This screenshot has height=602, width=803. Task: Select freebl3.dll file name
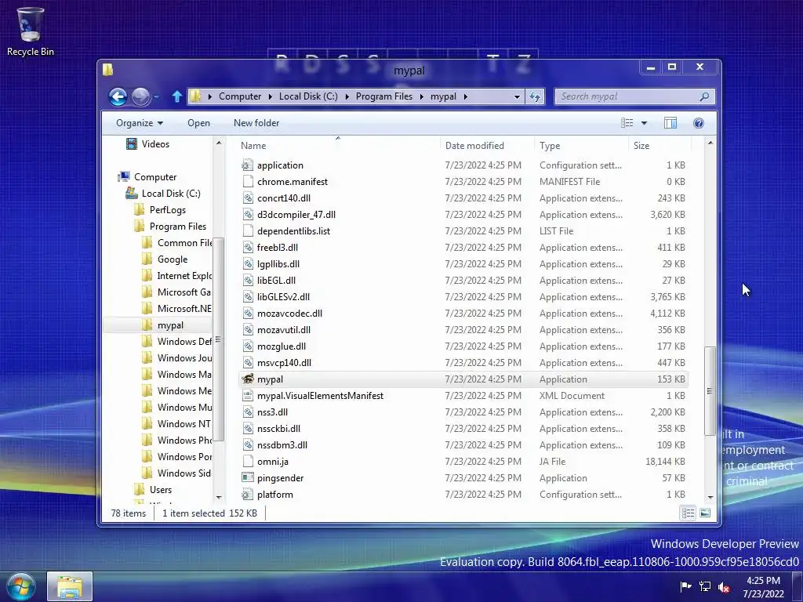click(277, 248)
